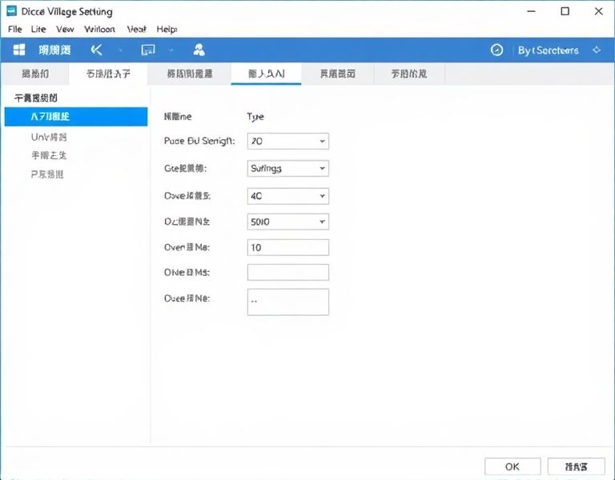Open the small arrow next to the monitor icon

pyautogui.click(x=171, y=50)
